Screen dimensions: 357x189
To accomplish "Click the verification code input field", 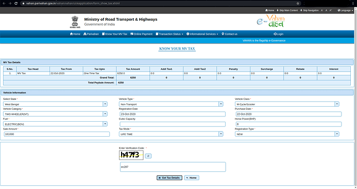I will (173, 167).
